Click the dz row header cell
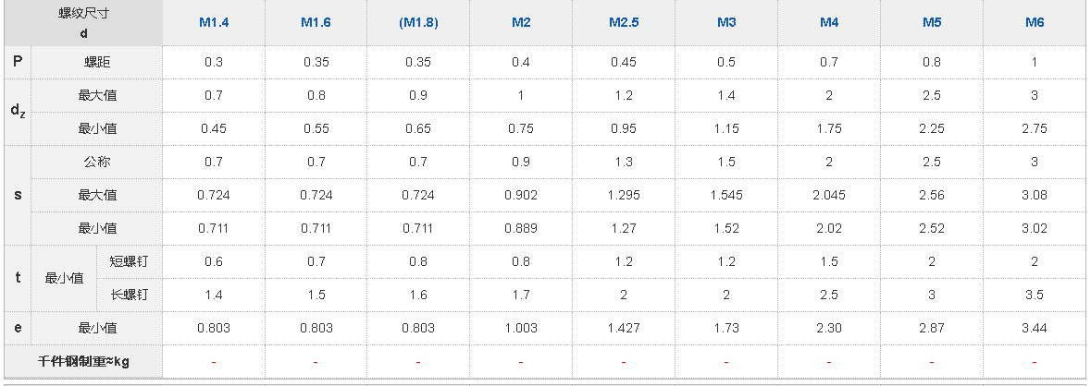 18,112
